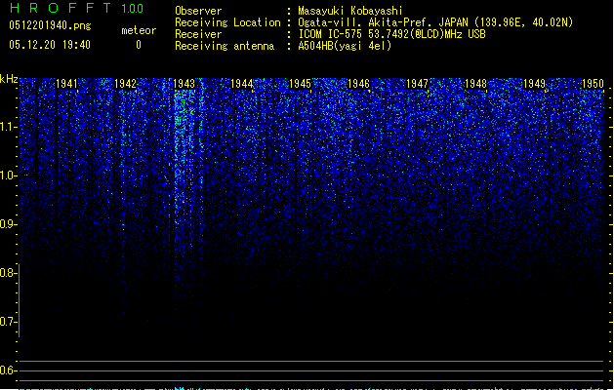Click the 1.0 kHz axis label
Screen dimensions: 614x390
coord(8,175)
